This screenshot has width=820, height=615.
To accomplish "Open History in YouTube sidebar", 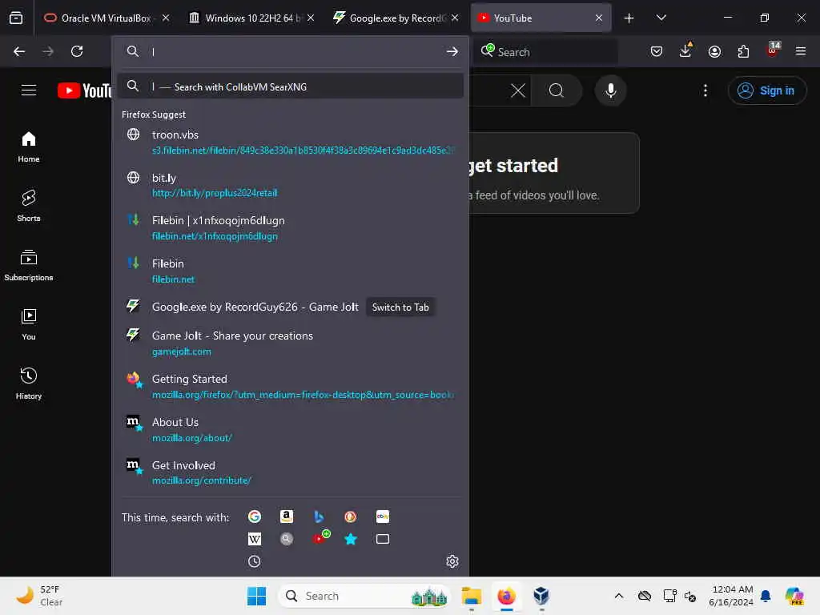I will pos(29,384).
